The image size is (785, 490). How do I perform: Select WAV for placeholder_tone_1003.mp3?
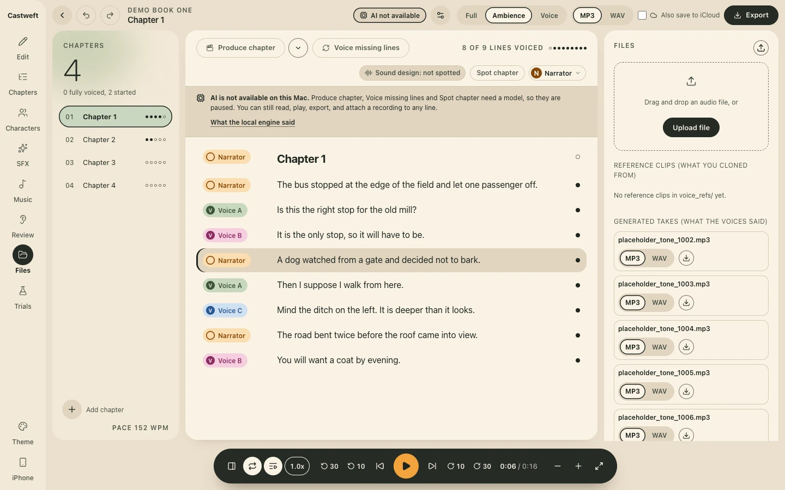click(660, 303)
